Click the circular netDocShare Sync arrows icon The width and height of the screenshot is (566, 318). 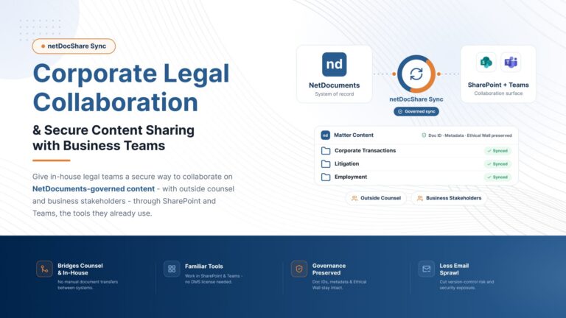pos(416,74)
